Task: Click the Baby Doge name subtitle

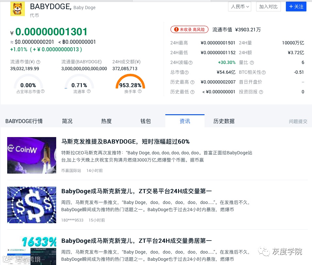Action: click(84, 8)
